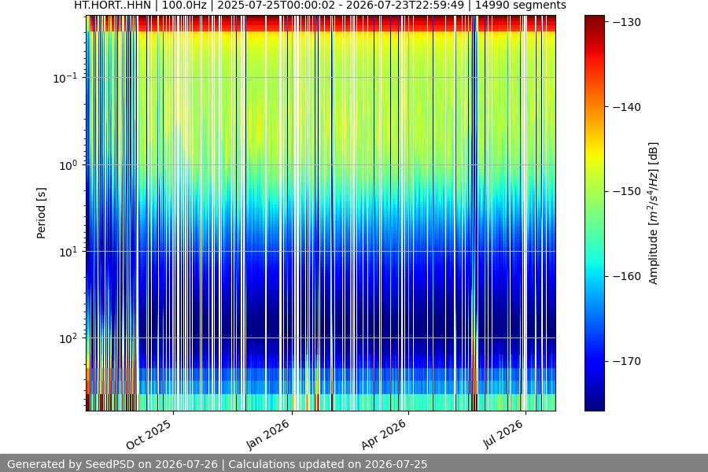This screenshot has width=708, height=472.
Task: Click the -170 colorbar tick label
Action: (627, 361)
